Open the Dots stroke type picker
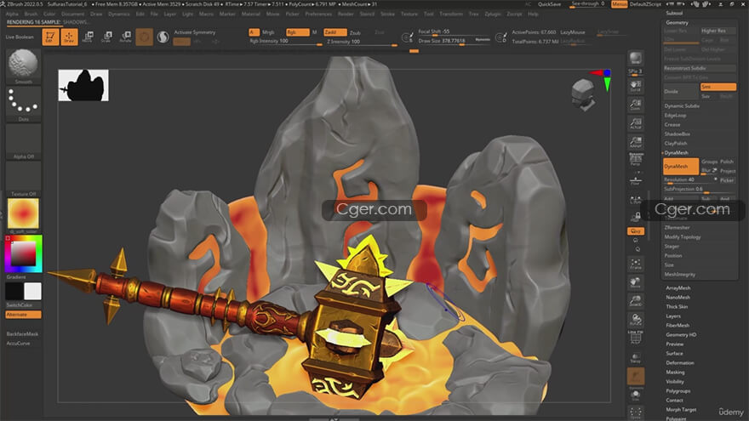Screen dimensions: 749x421 point(23,104)
